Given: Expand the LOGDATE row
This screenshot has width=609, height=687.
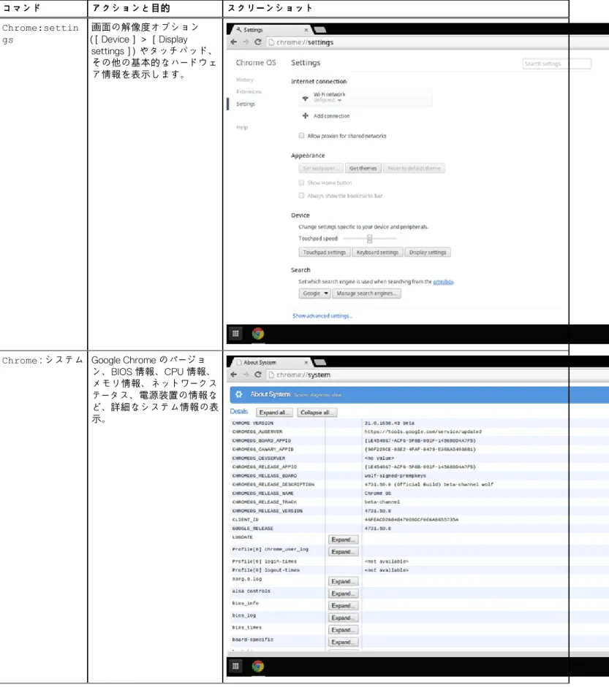Looking at the screenshot, I should click(x=343, y=540).
